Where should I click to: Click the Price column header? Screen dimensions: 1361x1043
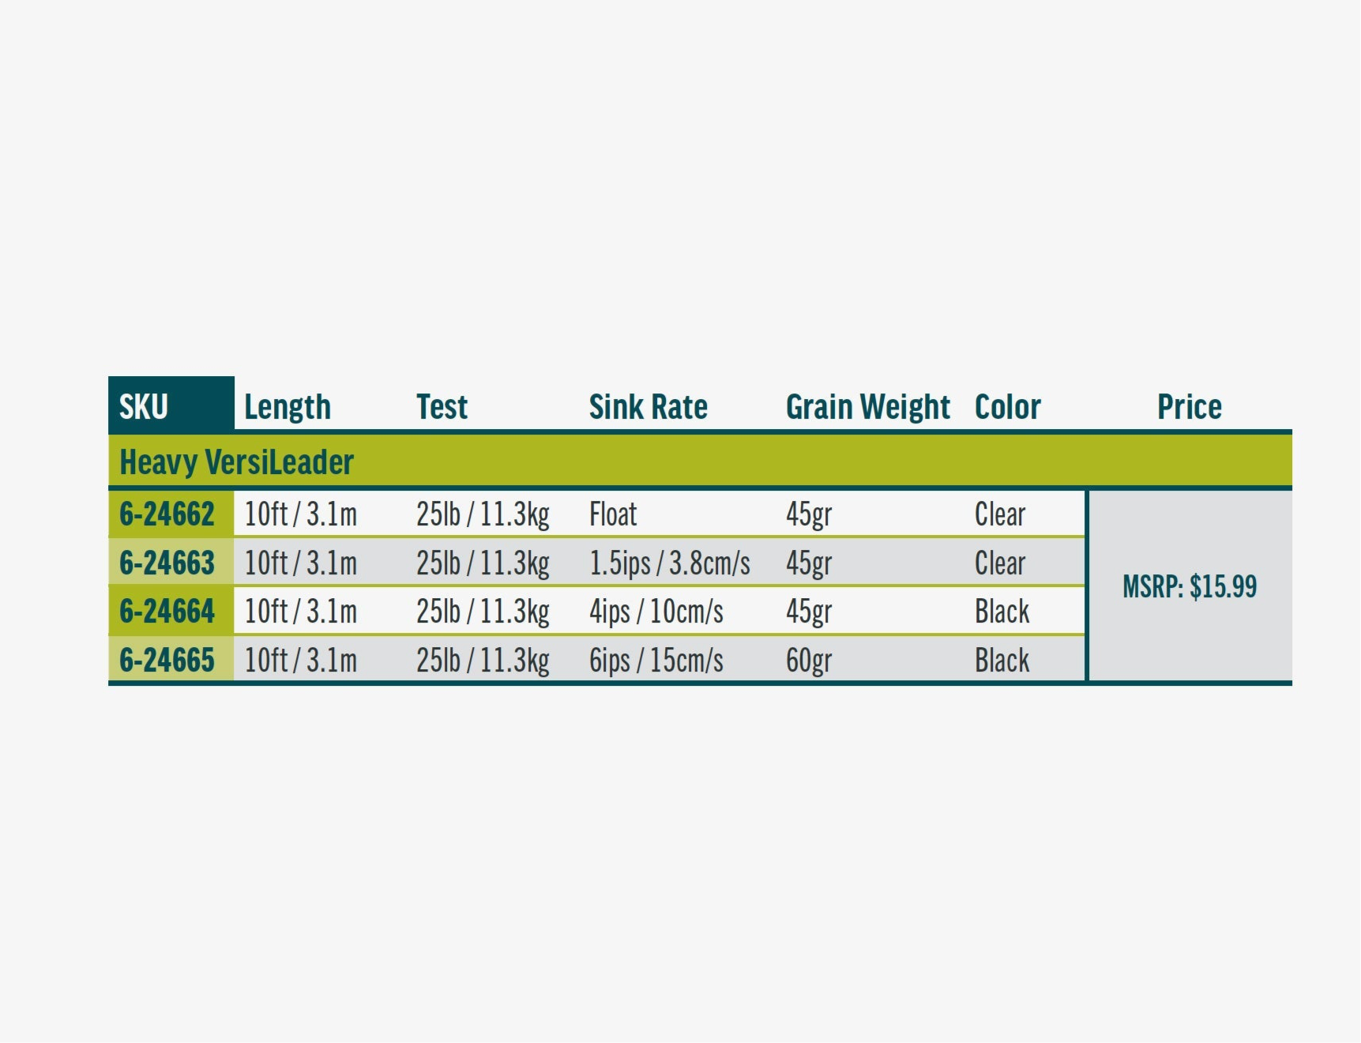pyautogui.click(x=1189, y=407)
